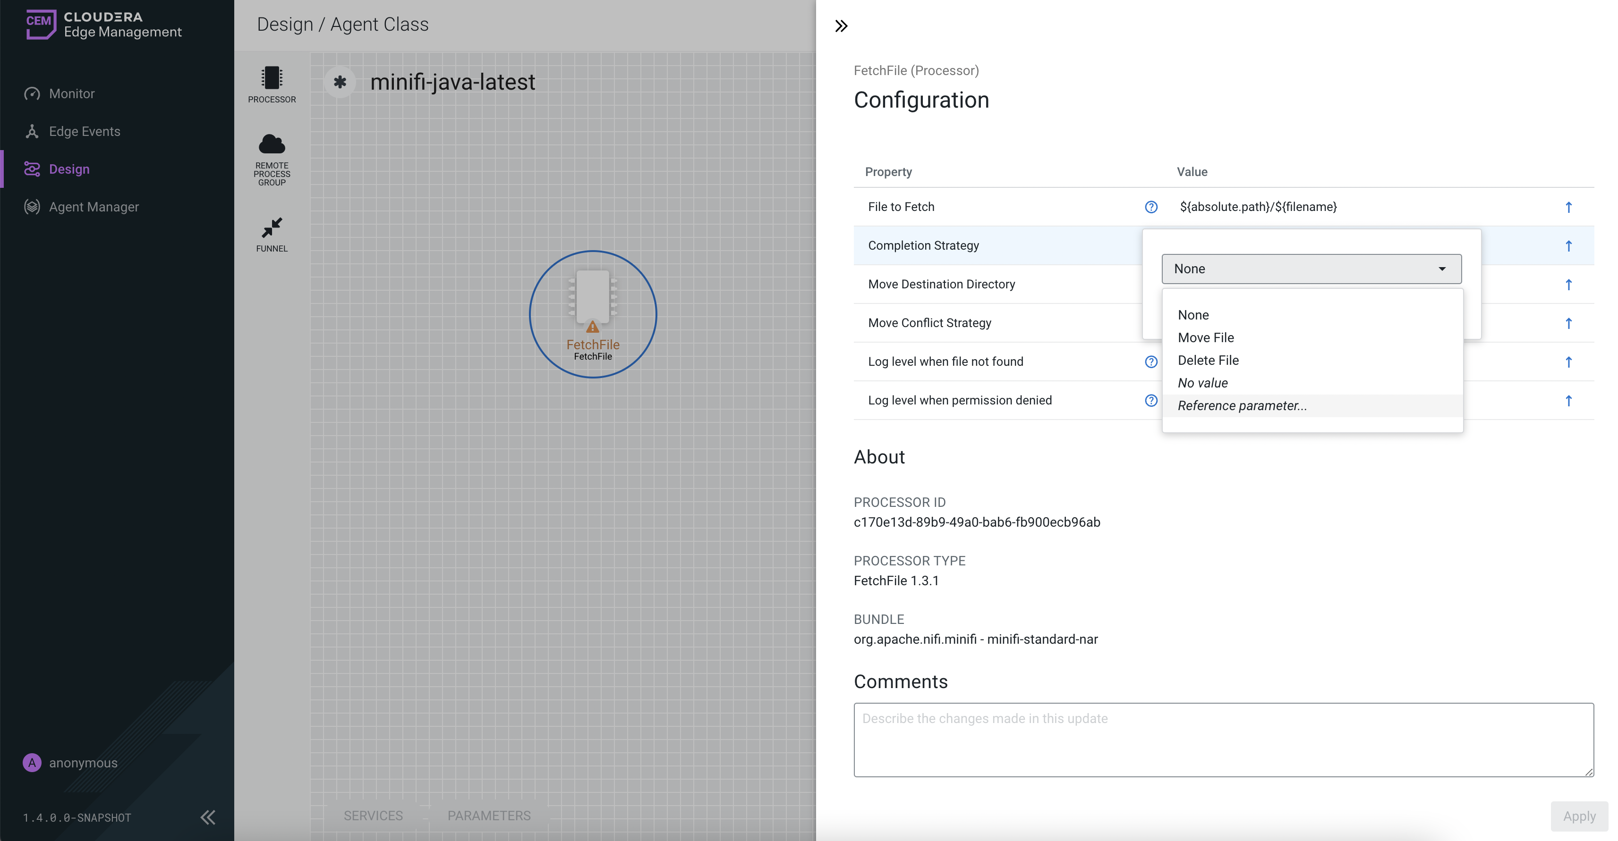Click the up arrow on the Move Conflict Strategy row
This screenshot has width=1618, height=841.
tap(1568, 323)
